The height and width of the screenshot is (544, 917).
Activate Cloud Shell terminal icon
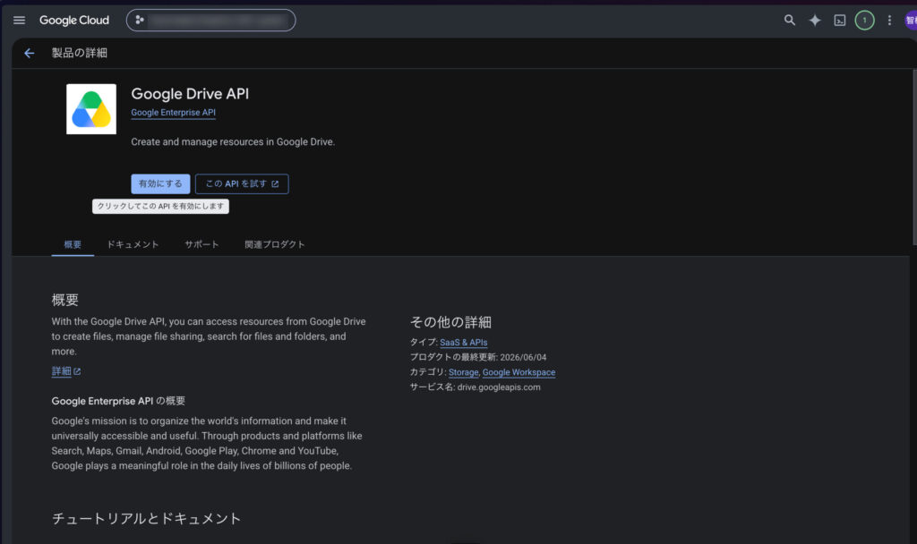point(840,21)
